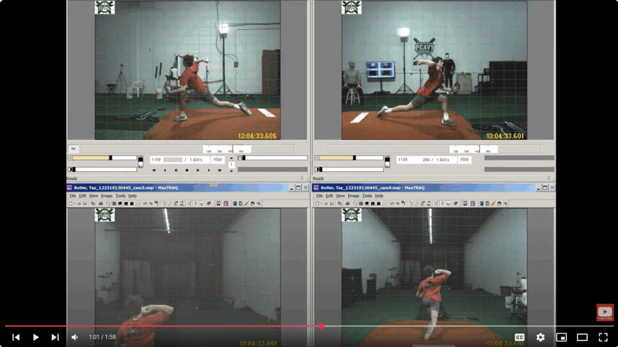Increase the frame step with the up arrow

[231, 158]
